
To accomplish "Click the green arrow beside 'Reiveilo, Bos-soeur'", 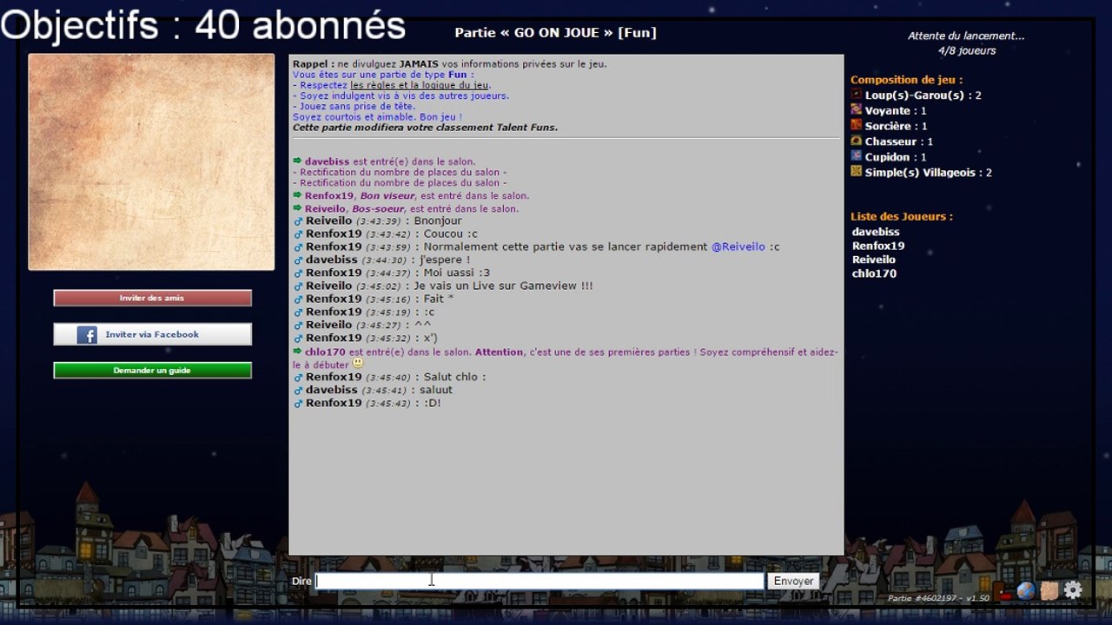I will point(297,209).
